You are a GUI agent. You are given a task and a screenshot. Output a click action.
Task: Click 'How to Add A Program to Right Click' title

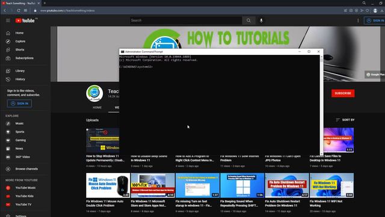(195, 158)
